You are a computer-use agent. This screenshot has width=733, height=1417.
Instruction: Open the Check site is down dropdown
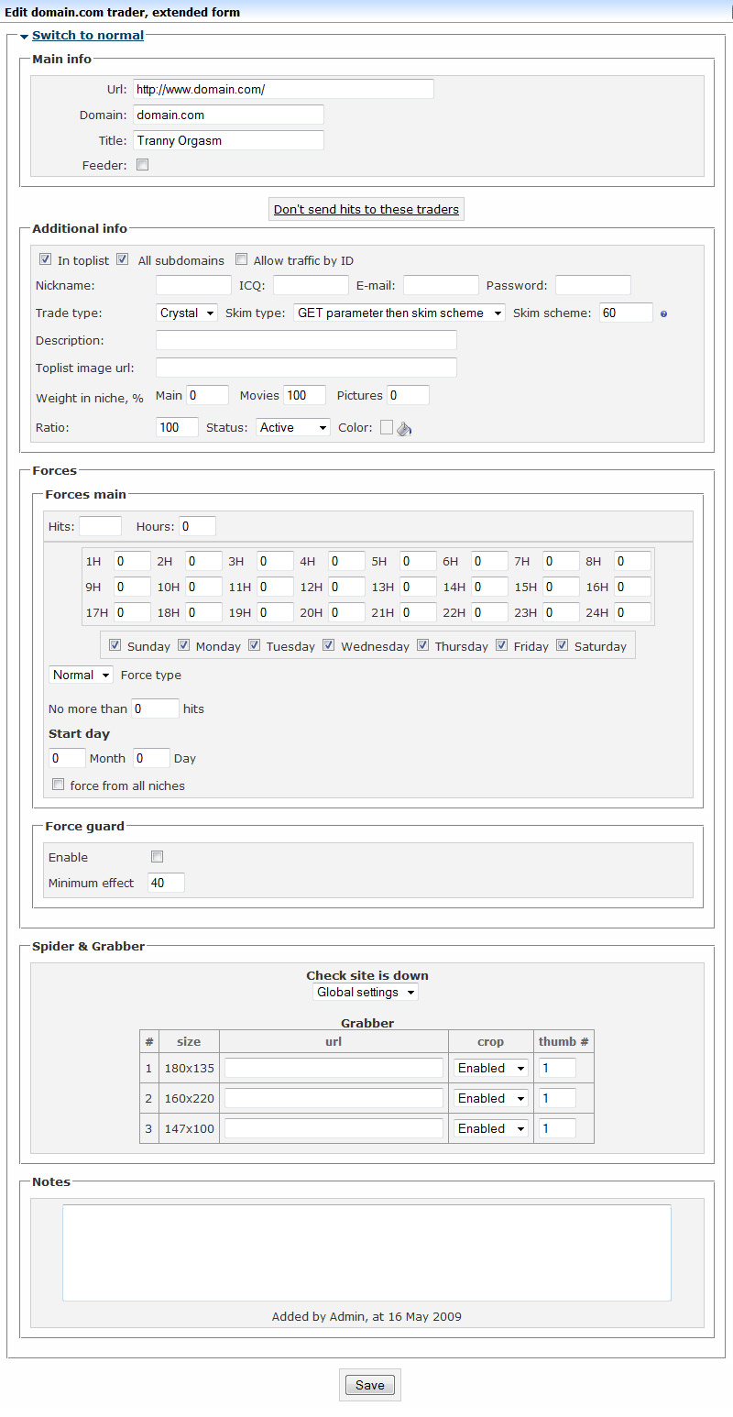click(x=366, y=992)
